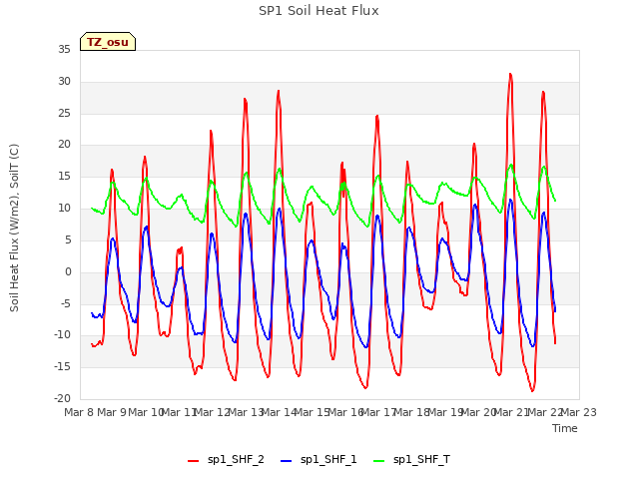The height and width of the screenshot is (479, 639).
Task: Click the Mar 10 x-axis tick label
Action: tap(146, 412)
